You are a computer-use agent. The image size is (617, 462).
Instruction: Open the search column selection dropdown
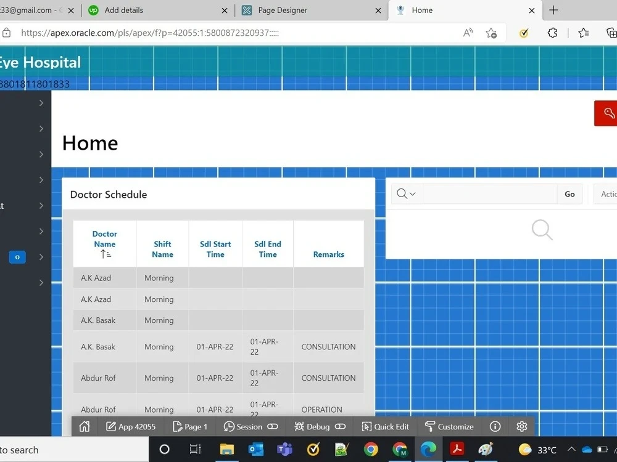pos(407,193)
